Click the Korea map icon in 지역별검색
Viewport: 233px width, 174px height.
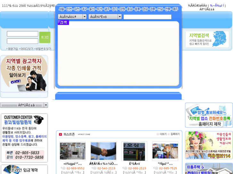219,39
